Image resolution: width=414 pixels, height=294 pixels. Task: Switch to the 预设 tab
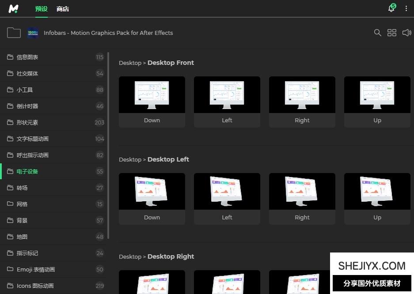41,9
